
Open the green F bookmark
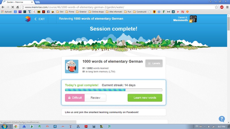coord(164,12)
